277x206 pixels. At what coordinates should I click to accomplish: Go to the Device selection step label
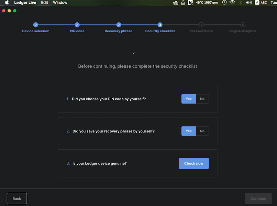36,31
